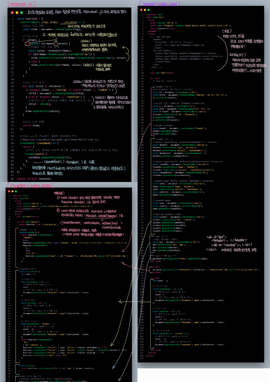Click green dot of window importing ./reaction.js
The image size is (270, 382).
16,191
